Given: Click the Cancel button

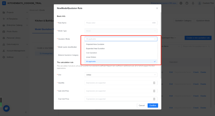Looking at the screenshot, I should tap(142, 105).
